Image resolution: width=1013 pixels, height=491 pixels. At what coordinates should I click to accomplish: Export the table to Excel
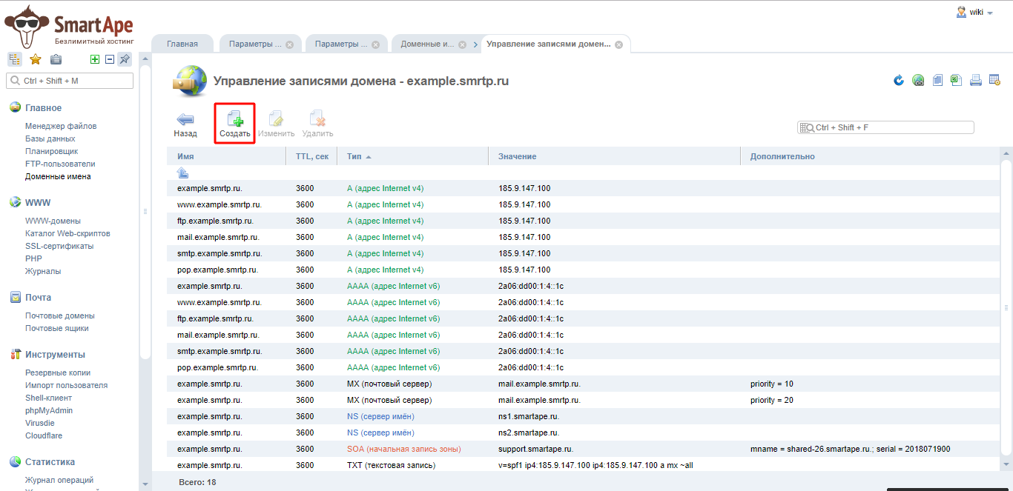(957, 80)
